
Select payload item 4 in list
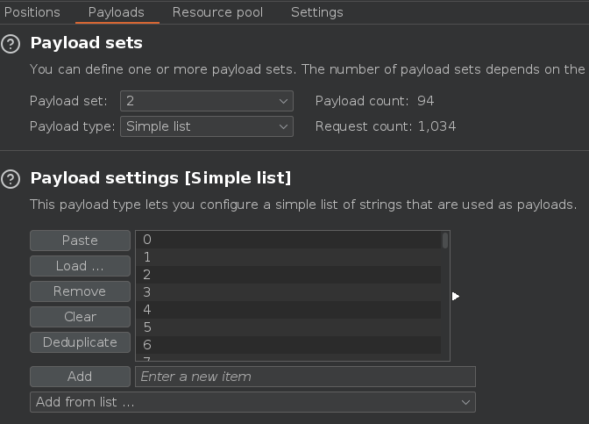[288, 310]
